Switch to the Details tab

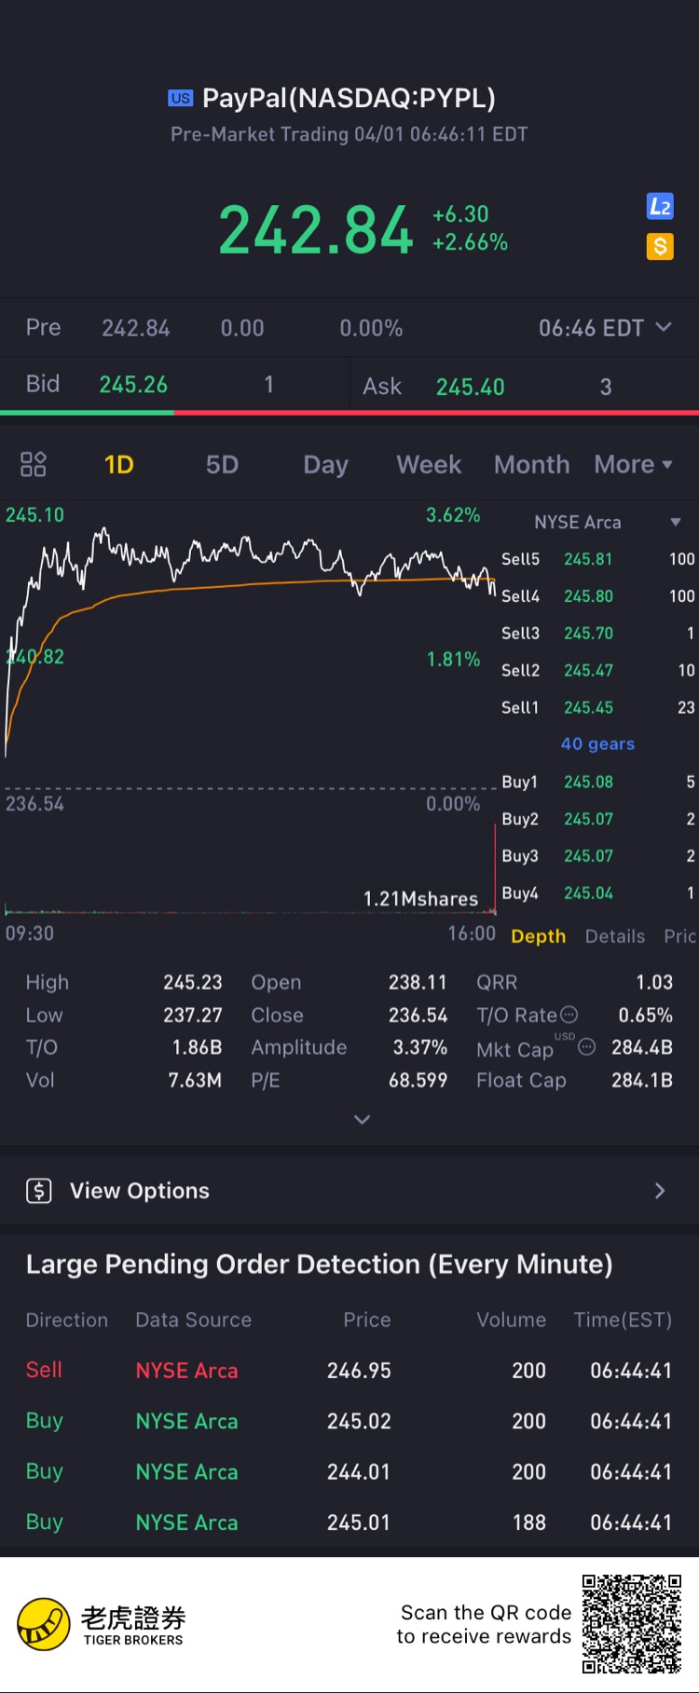tap(615, 936)
